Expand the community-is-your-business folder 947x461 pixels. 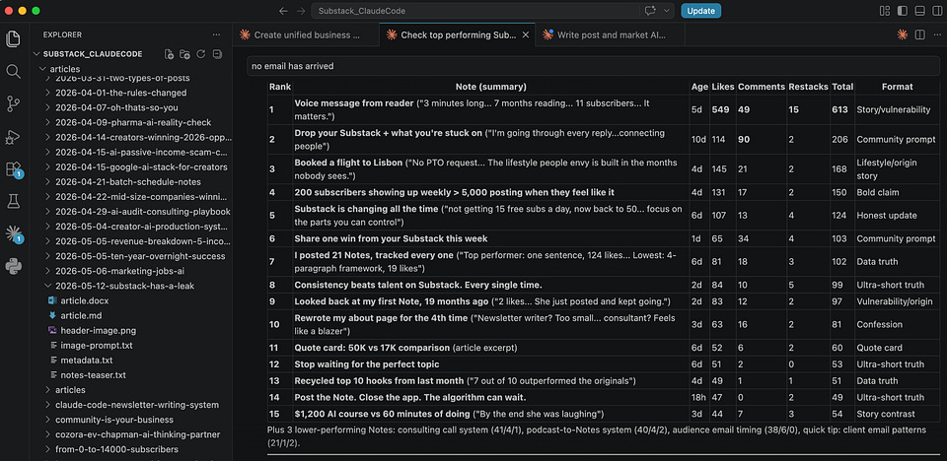114,420
